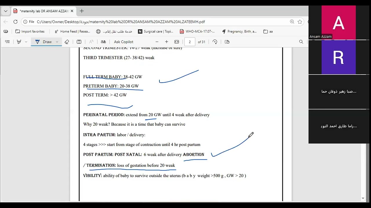Open the Arabic-titled bookmark with globe icon
The width and height of the screenshot is (371, 208).
(114, 31)
